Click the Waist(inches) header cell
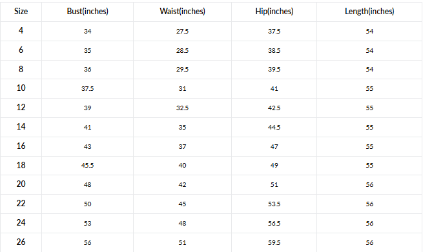423x252 pixels. tap(182, 12)
